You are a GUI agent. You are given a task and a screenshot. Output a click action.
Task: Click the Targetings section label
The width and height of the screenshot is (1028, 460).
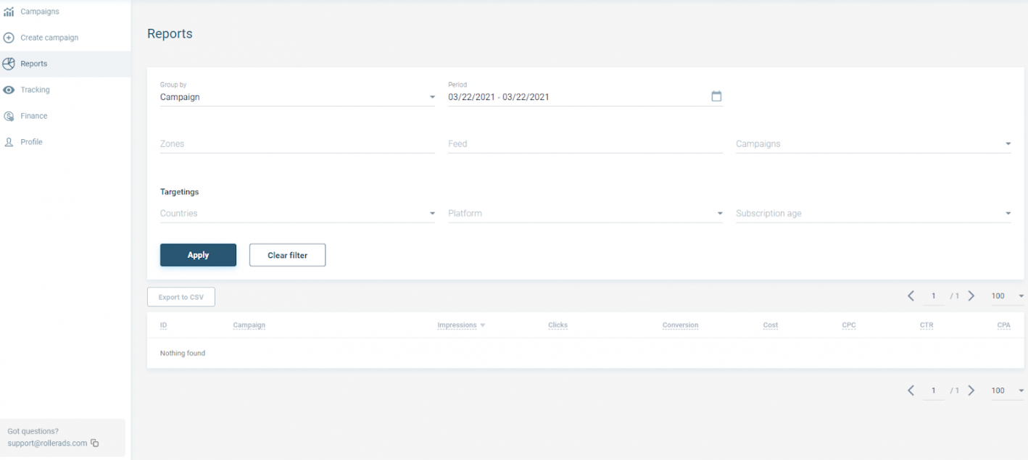179,192
